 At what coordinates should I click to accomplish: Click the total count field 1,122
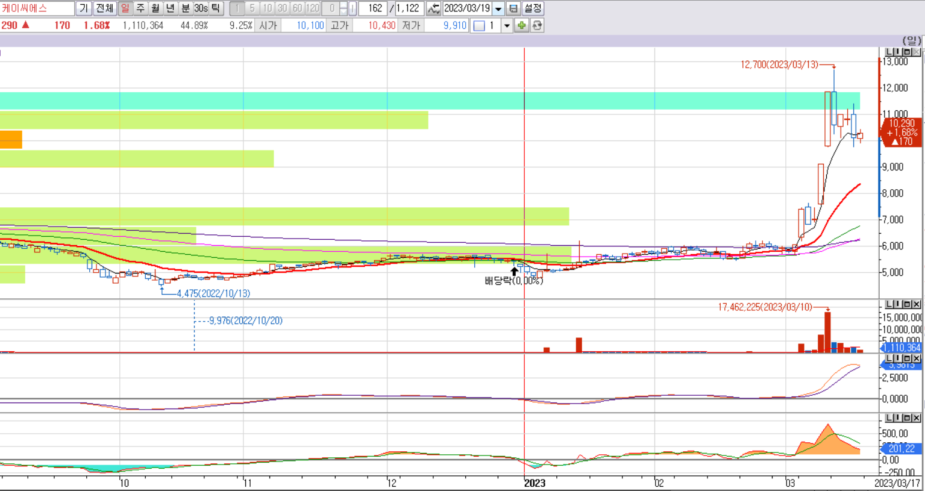(409, 8)
